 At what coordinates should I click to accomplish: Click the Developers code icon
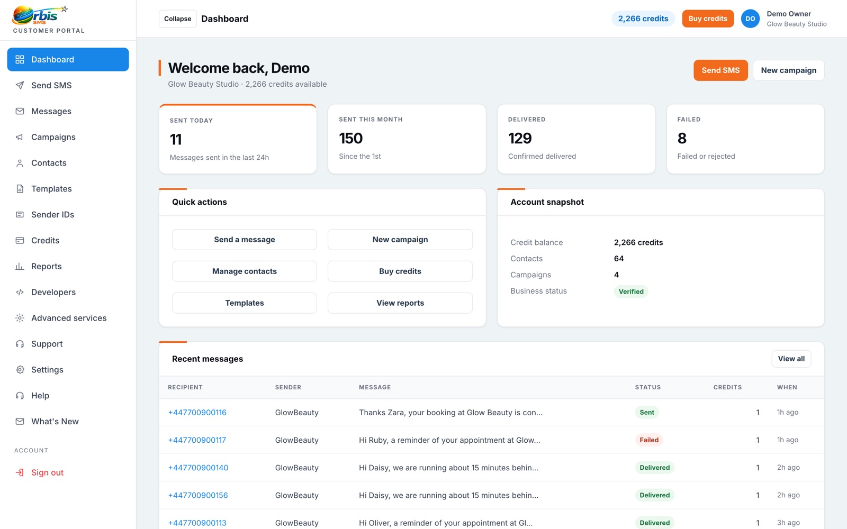(20, 292)
